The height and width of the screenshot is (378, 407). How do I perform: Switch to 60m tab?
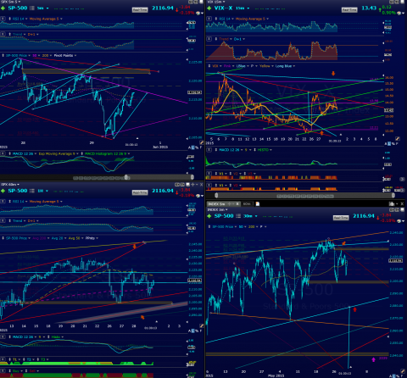tap(247, 203)
